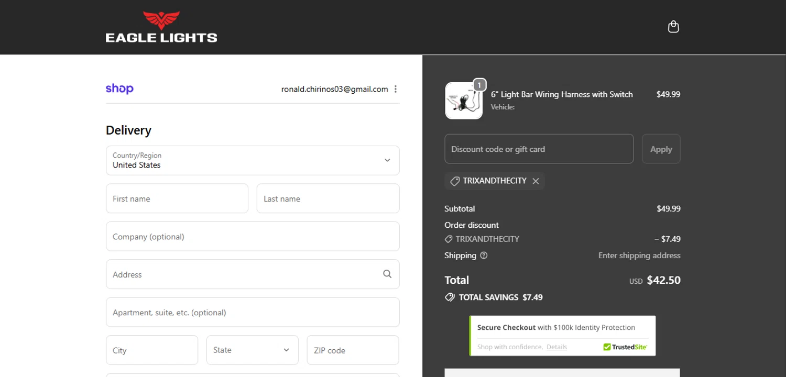Open the shopping bag cart icon

[673, 27]
